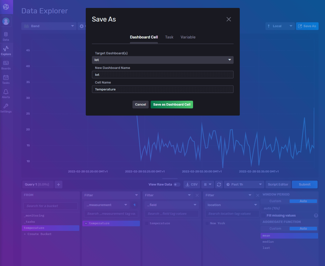Click Save as Dashboard Cell

pos(172,104)
